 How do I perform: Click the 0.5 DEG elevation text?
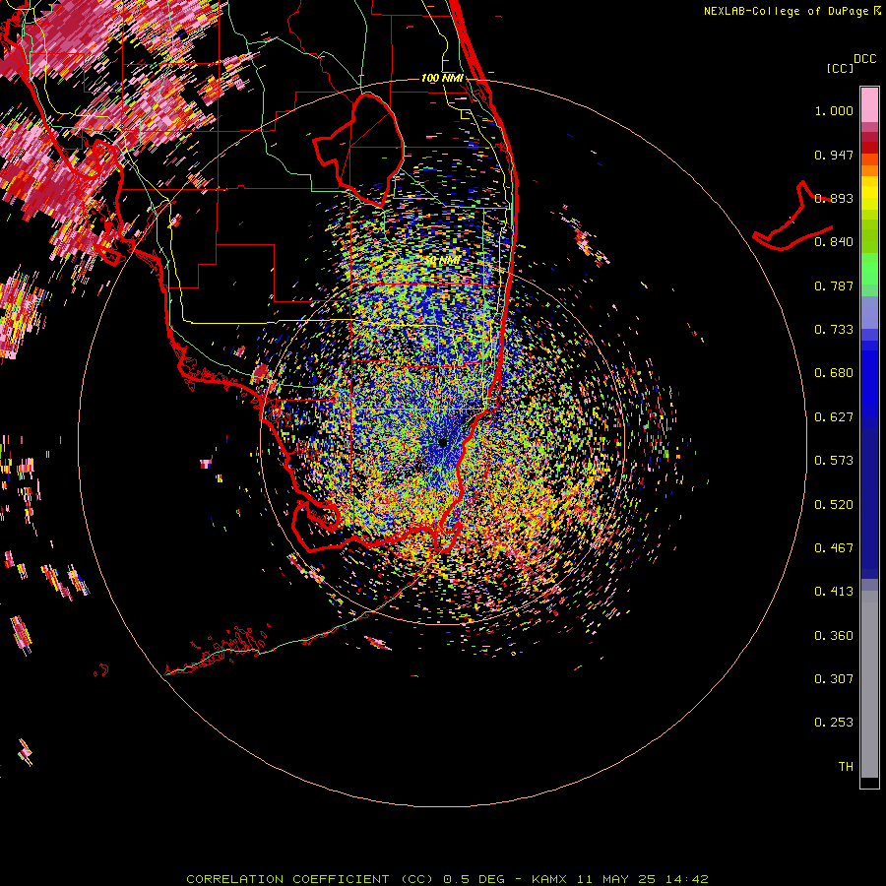point(475,879)
